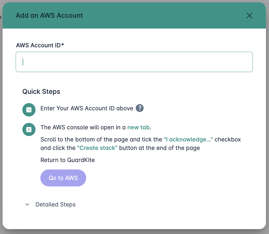Click the 'I acknowledge...' highlighted text
This screenshot has height=234, width=269.
(x=188, y=139)
